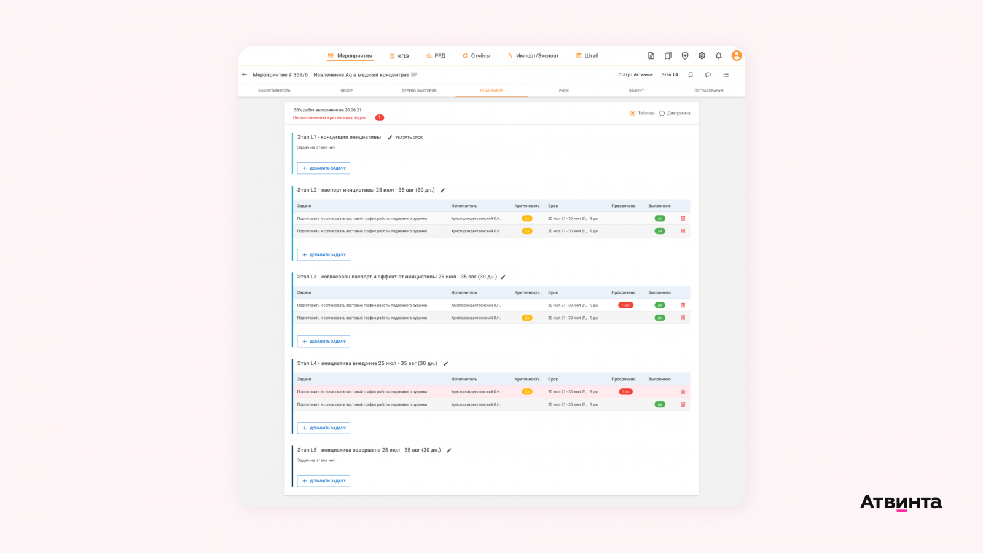The image size is (983, 553).
Task: Navigate to Отчёты
Action: [x=477, y=56]
